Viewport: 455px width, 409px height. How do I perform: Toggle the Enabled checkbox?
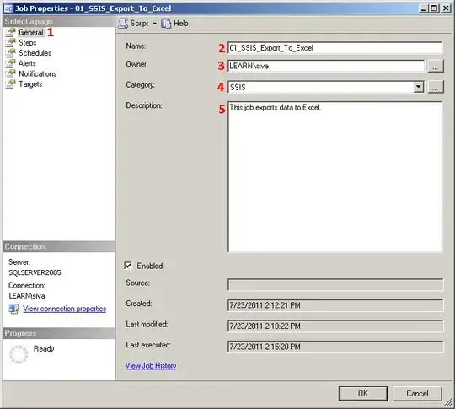[128, 266]
